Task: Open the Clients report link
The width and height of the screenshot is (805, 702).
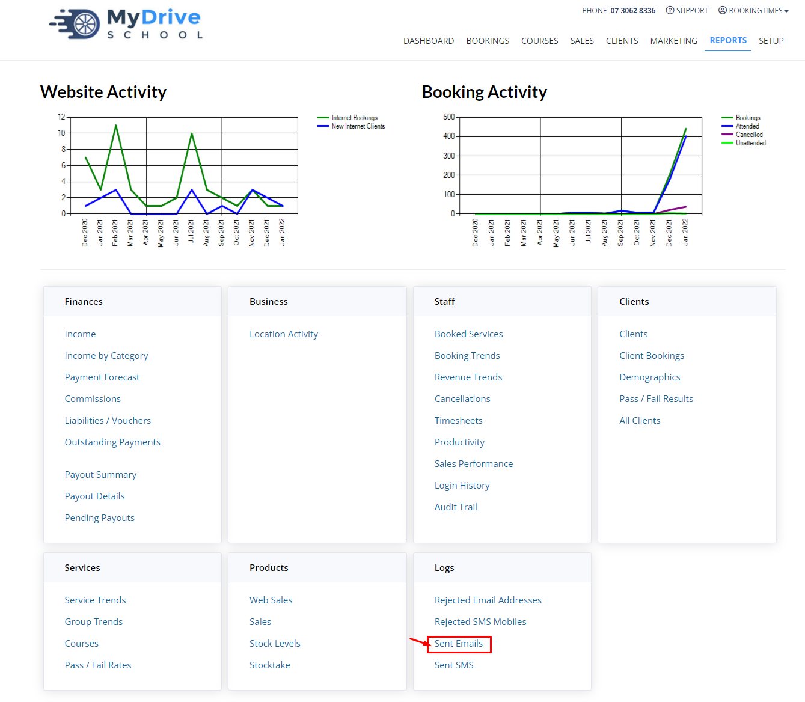Action: click(633, 334)
